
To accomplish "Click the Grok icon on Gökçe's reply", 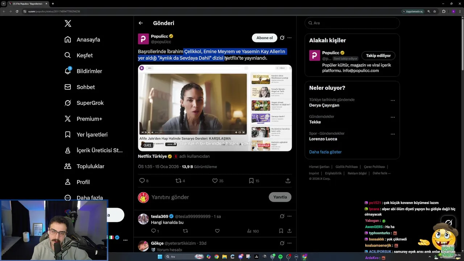I will [282, 243].
